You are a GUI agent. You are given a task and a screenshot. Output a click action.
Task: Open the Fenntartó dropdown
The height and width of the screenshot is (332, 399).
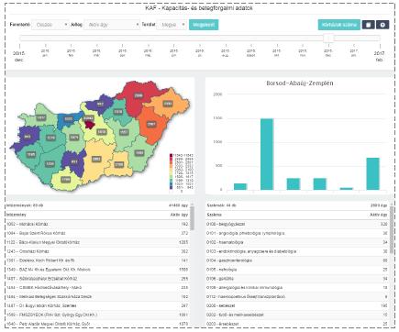[50, 25]
